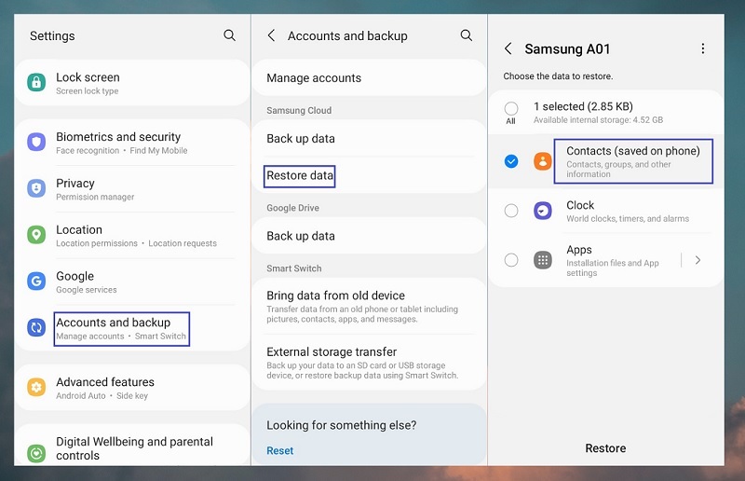Expand Apps details with the chevron arrow
Screen dimensions: 745x481
[698, 260]
